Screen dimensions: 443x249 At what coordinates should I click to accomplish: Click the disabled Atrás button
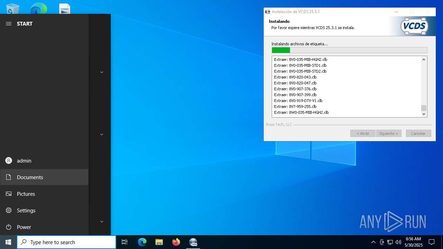point(363,133)
